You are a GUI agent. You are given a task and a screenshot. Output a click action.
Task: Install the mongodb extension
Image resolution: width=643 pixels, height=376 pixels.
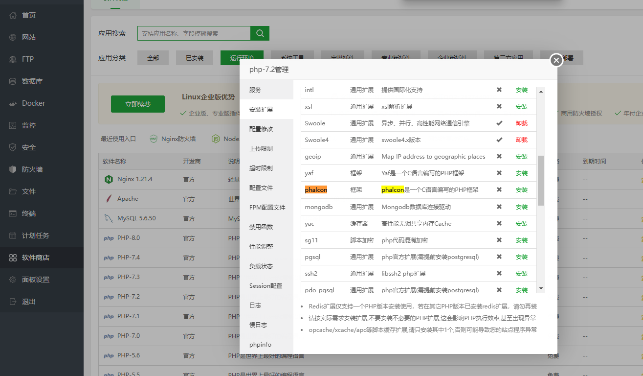[522, 207]
